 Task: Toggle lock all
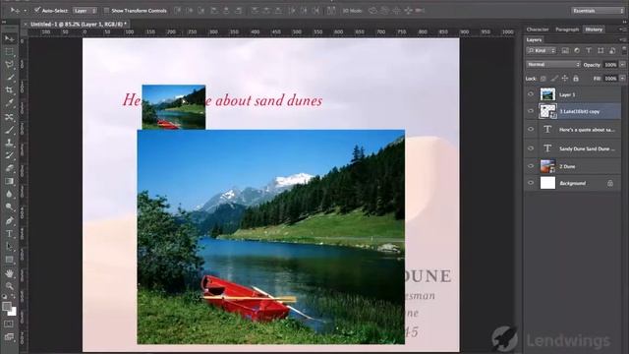576,79
